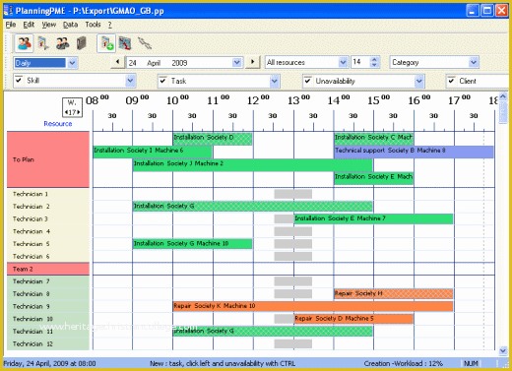Click the gray binder toolbar icon
The height and width of the screenshot is (371, 512).
[x=81, y=43]
